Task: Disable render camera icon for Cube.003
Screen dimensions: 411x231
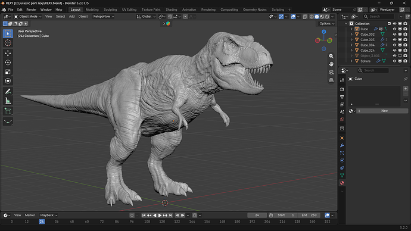Action: 406,39
